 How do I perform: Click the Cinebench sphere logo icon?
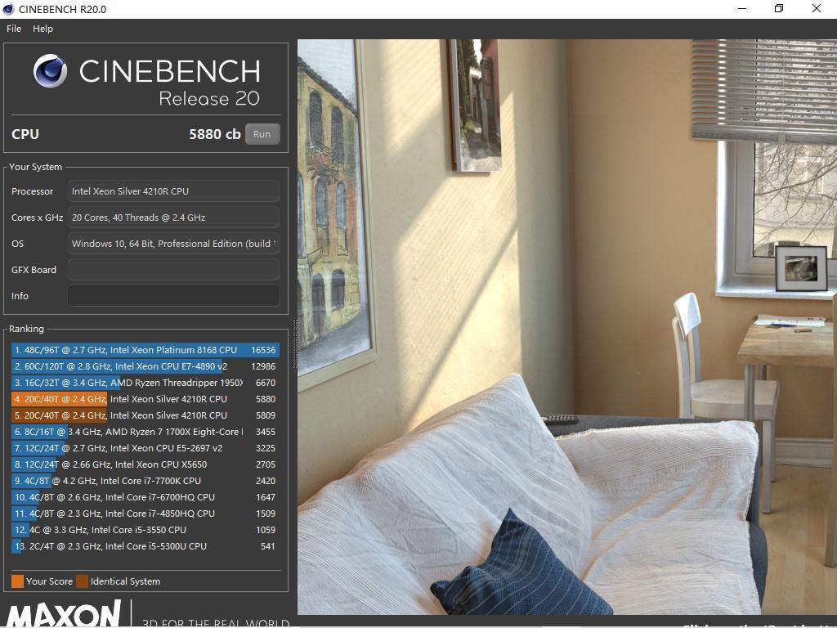click(x=50, y=71)
